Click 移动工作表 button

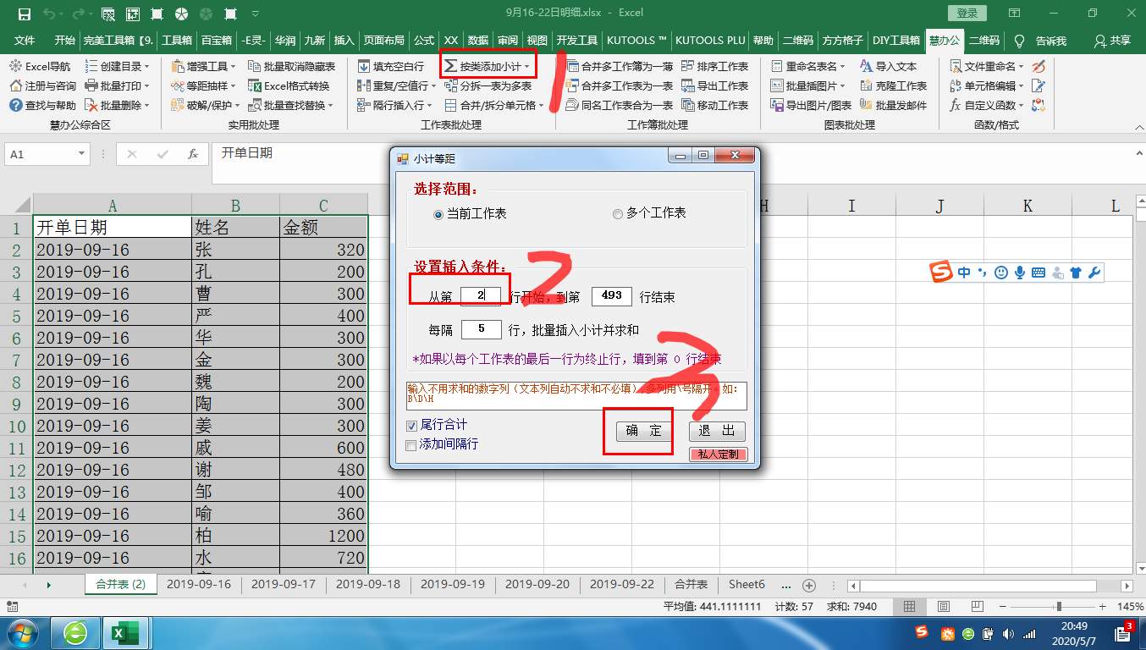pyautogui.click(x=714, y=105)
